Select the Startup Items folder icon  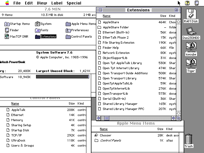7,24
